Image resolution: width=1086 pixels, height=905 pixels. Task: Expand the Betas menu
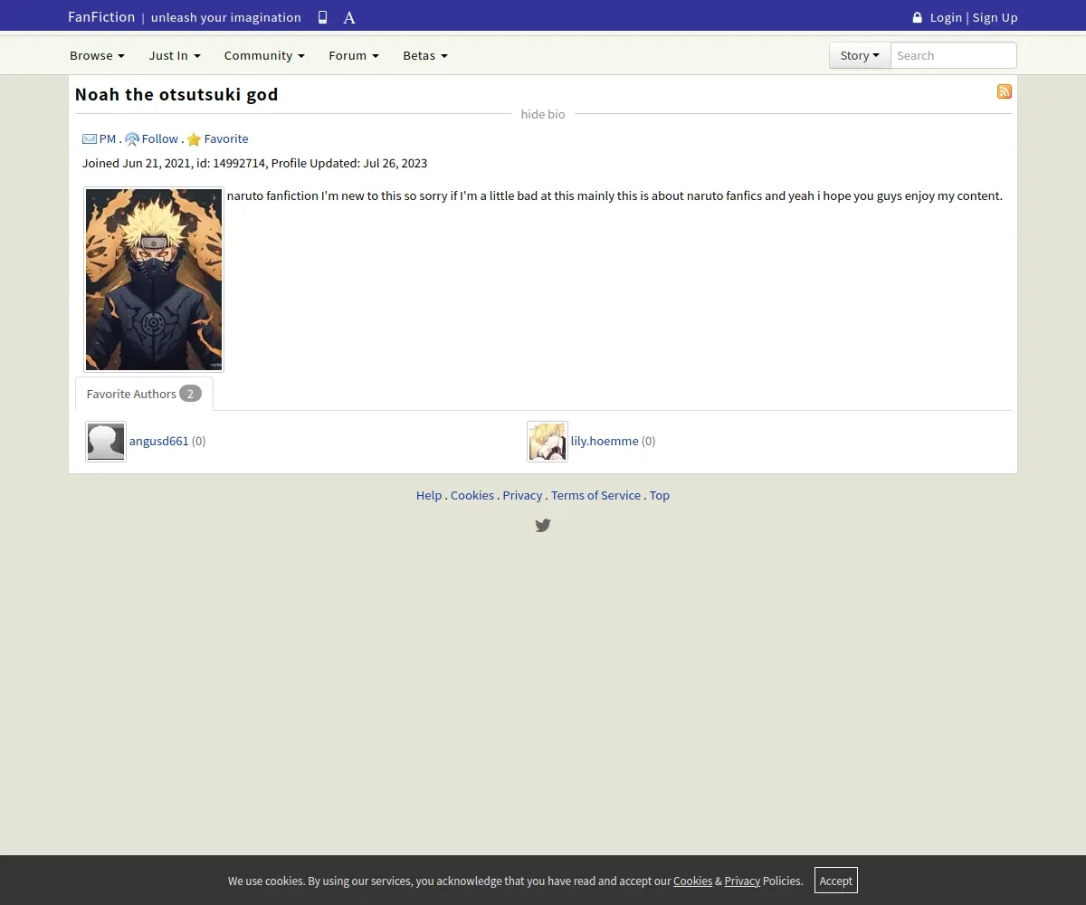tap(425, 55)
